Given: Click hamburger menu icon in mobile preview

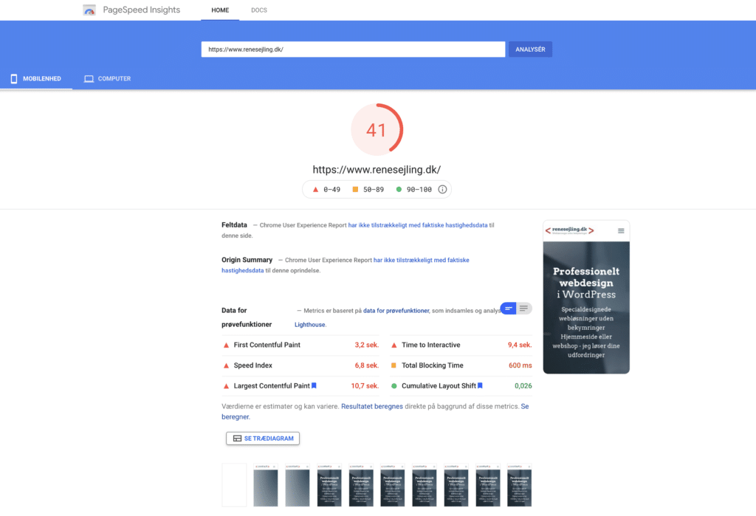Looking at the screenshot, I should 621,231.
